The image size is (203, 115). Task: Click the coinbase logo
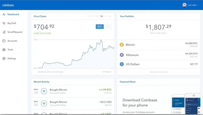[8, 5]
